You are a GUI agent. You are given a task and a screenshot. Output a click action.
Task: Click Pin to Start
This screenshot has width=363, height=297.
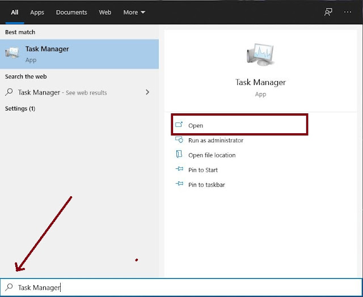[203, 170]
